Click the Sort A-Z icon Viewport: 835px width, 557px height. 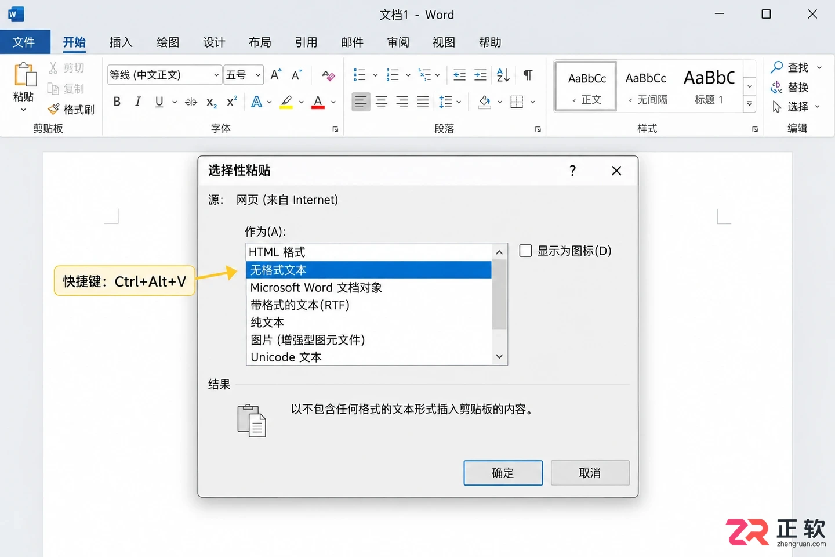pyautogui.click(x=503, y=75)
